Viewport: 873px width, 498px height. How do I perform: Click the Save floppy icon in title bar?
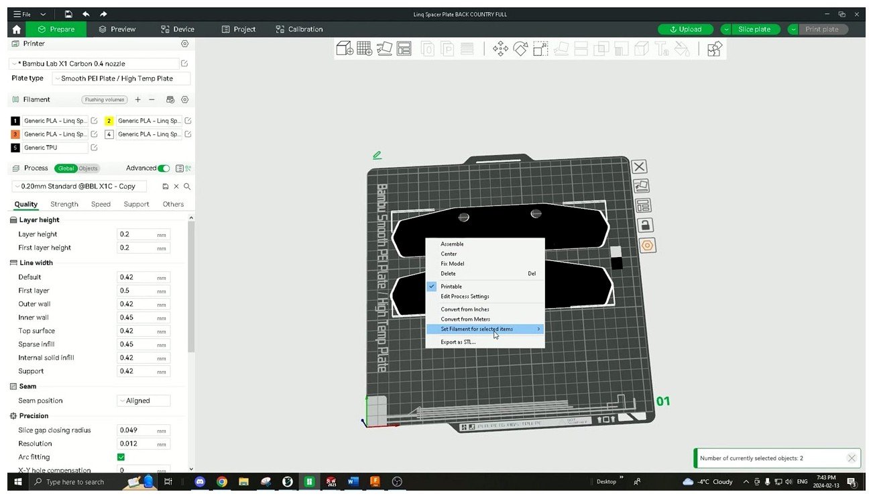pyautogui.click(x=68, y=14)
